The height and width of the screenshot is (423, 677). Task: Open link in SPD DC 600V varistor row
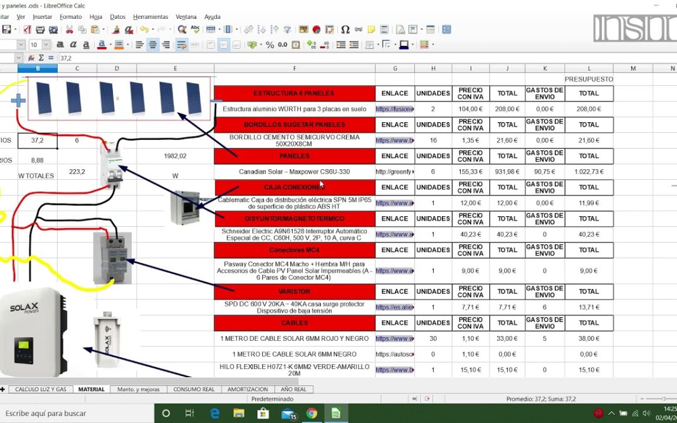click(x=395, y=307)
